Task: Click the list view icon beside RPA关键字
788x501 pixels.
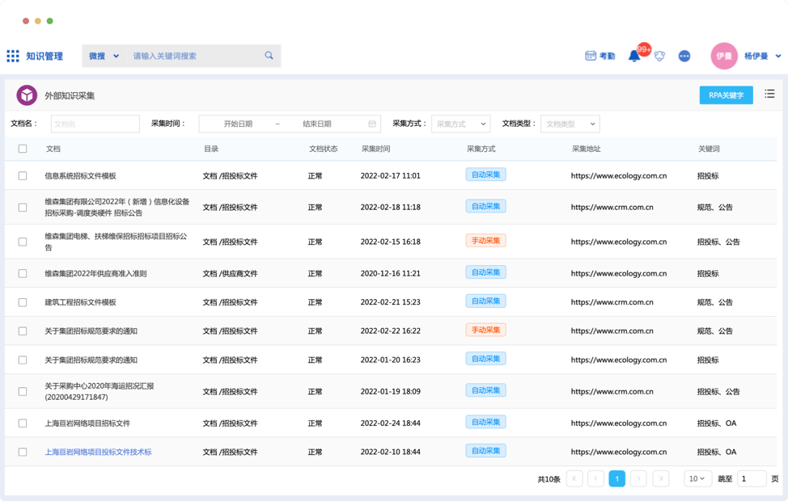Action: click(769, 95)
